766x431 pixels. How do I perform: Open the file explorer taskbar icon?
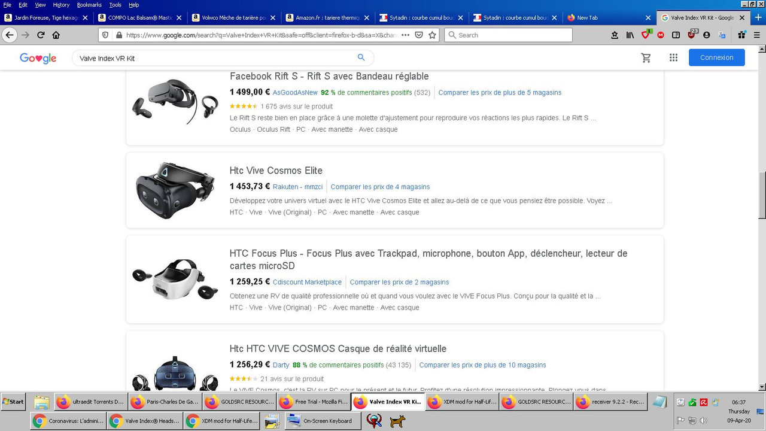pos(41,402)
